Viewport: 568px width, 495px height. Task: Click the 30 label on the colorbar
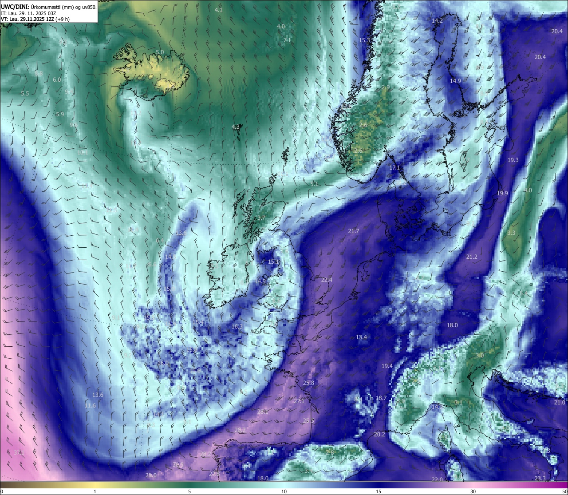coord(473,491)
